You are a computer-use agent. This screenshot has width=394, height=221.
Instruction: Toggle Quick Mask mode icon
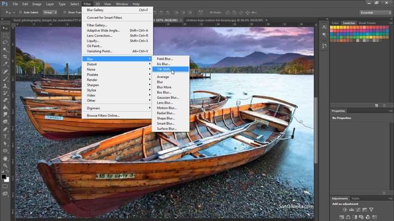(x=5, y=187)
